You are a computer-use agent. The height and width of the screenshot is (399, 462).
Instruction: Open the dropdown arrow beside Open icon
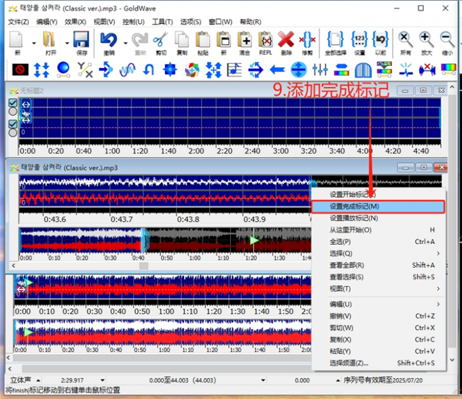pyautogui.click(x=67, y=43)
